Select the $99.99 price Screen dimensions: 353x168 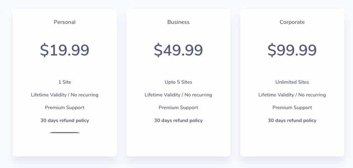click(292, 50)
